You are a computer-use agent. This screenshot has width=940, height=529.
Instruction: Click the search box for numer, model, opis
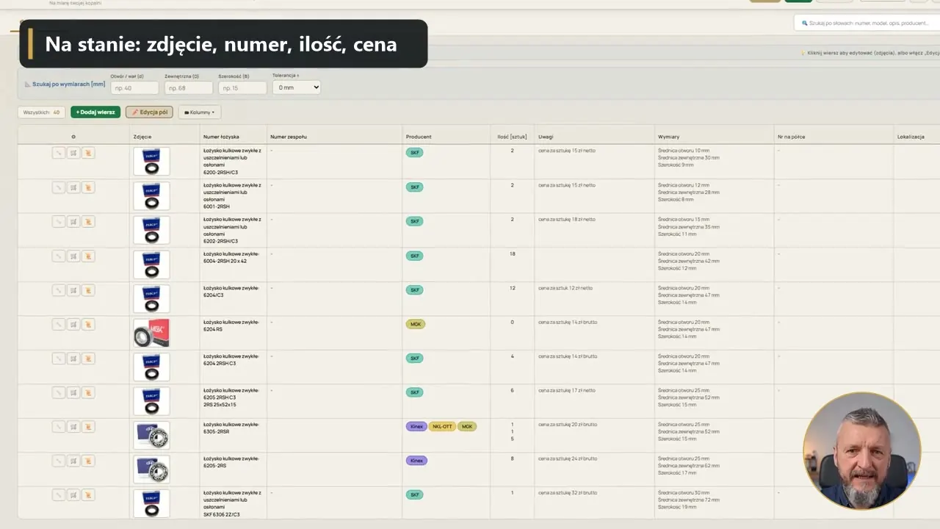[x=867, y=24]
